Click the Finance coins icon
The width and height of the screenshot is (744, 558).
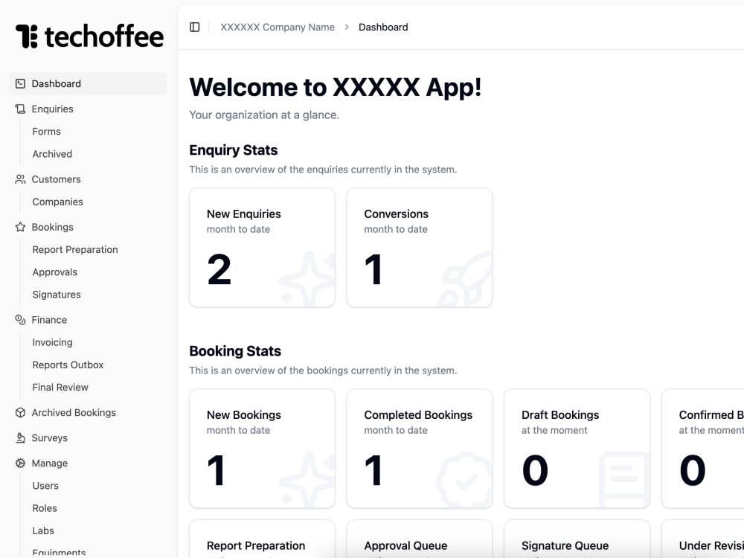pos(20,320)
